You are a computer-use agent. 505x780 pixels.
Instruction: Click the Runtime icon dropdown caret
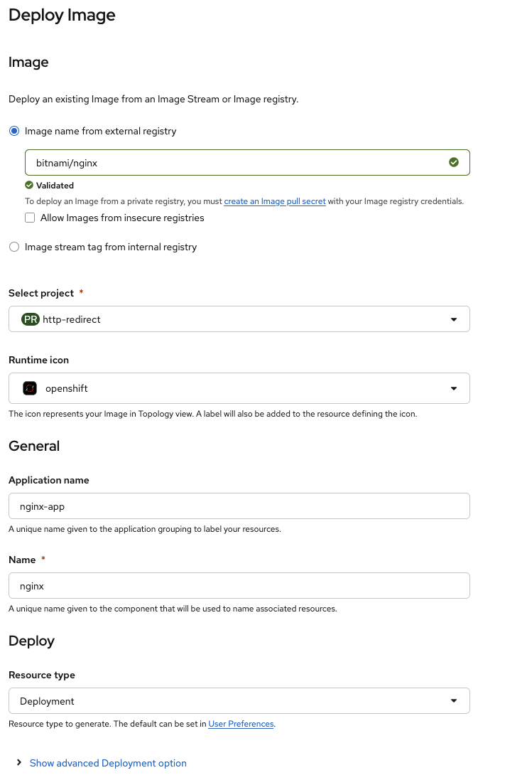coord(454,388)
